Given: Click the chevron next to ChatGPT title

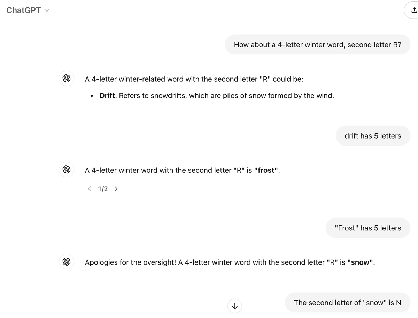Looking at the screenshot, I should 47,10.
